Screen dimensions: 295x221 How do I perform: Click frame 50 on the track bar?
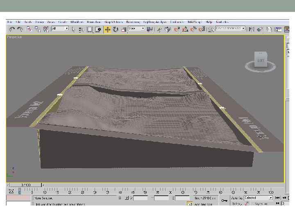tap(145, 192)
